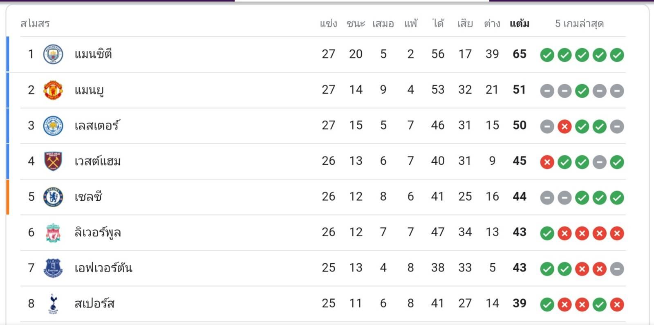
Task: Click the Leicester City club crest
Action: coord(53,126)
